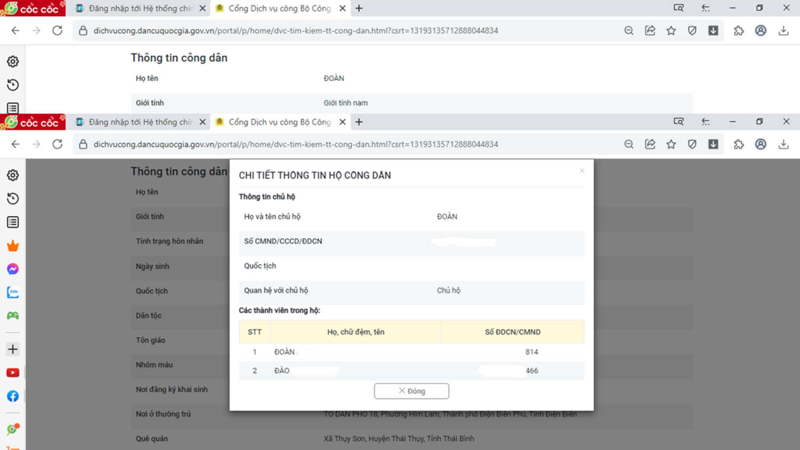Click the orange crown icon in sidebar
This screenshot has width=800, height=450.
click(13, 246)
